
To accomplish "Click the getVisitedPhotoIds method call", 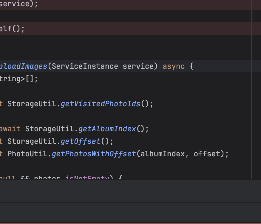I will tap(100, 104).
